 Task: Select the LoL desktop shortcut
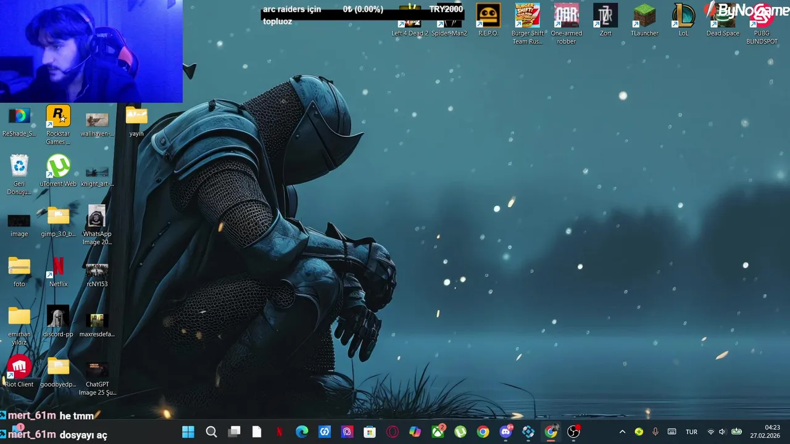click(x=683, y=20)
